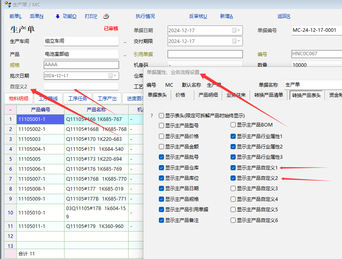
Task: Uncheck 显示主产品自定义1 checkbox
Action: (x=233, y=168)
